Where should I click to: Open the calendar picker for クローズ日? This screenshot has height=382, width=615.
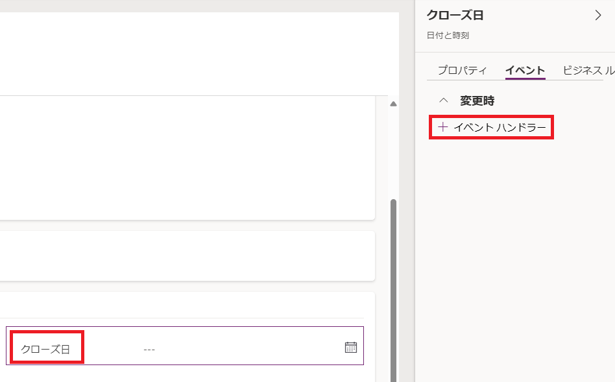(351, 348)
